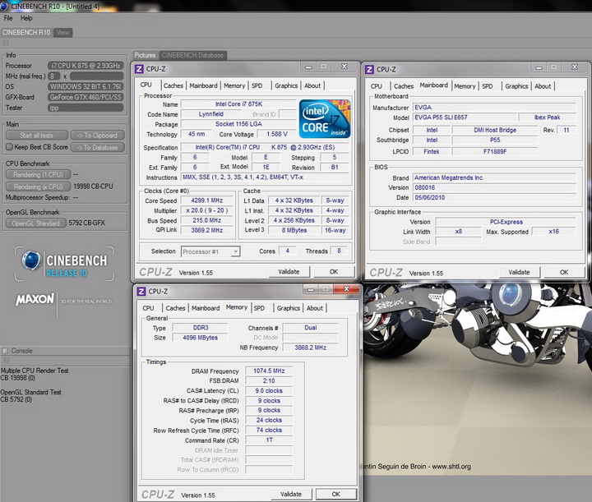Open the SPD tab in the memory CPU-Z window

click(259, 308)
